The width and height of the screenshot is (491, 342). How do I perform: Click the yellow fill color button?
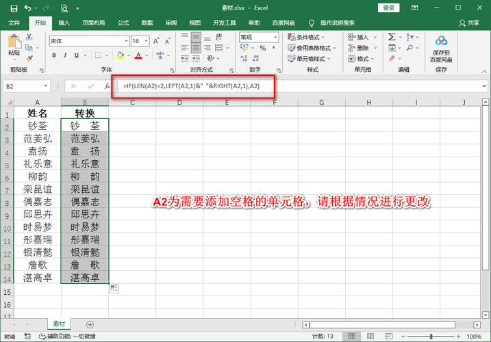(120, 55)
